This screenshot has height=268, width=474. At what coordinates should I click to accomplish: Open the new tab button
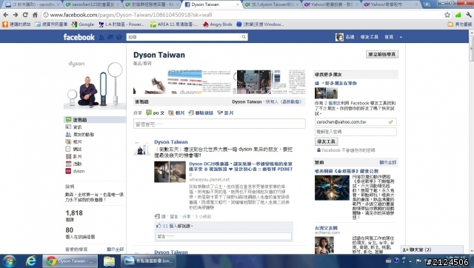click(x=427, y=4)
